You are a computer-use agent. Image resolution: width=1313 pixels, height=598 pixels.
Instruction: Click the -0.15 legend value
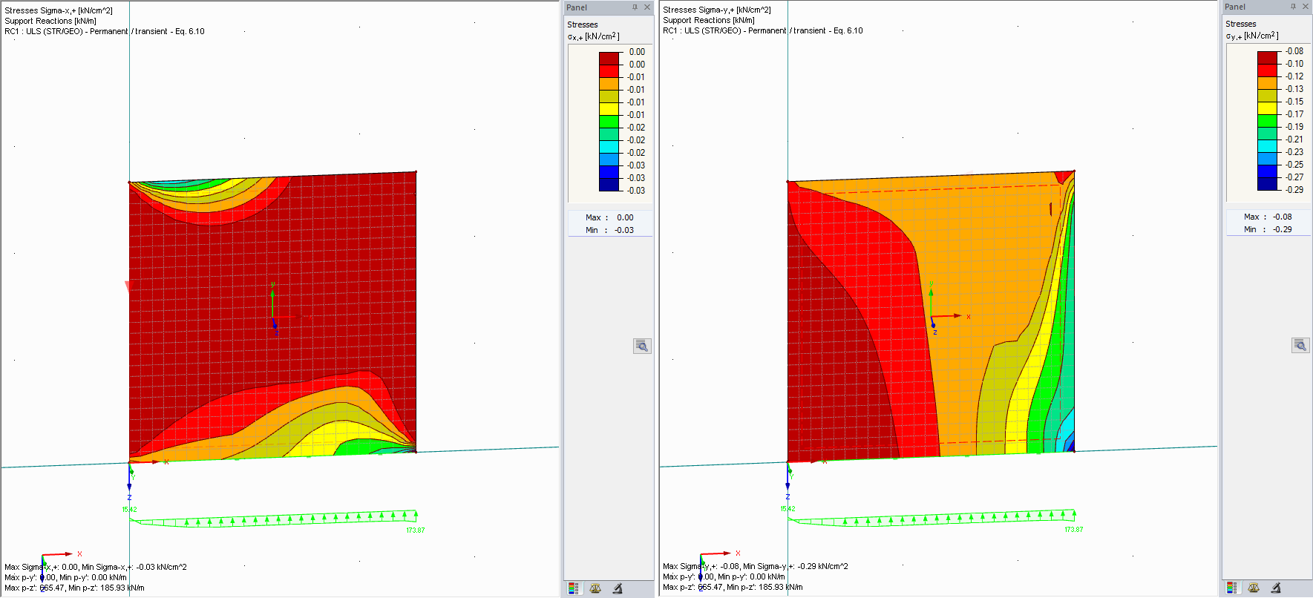point(1294,102)
